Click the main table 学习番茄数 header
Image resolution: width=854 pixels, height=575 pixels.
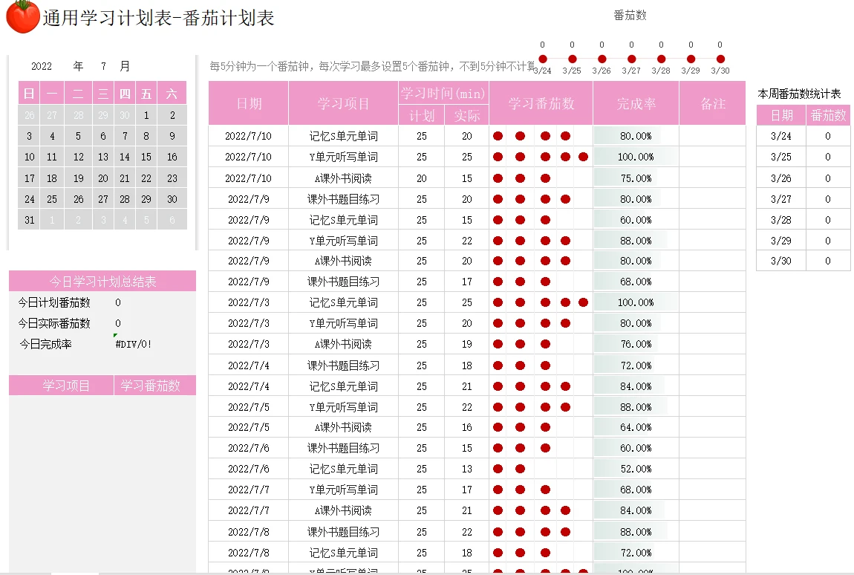(541, 103)
